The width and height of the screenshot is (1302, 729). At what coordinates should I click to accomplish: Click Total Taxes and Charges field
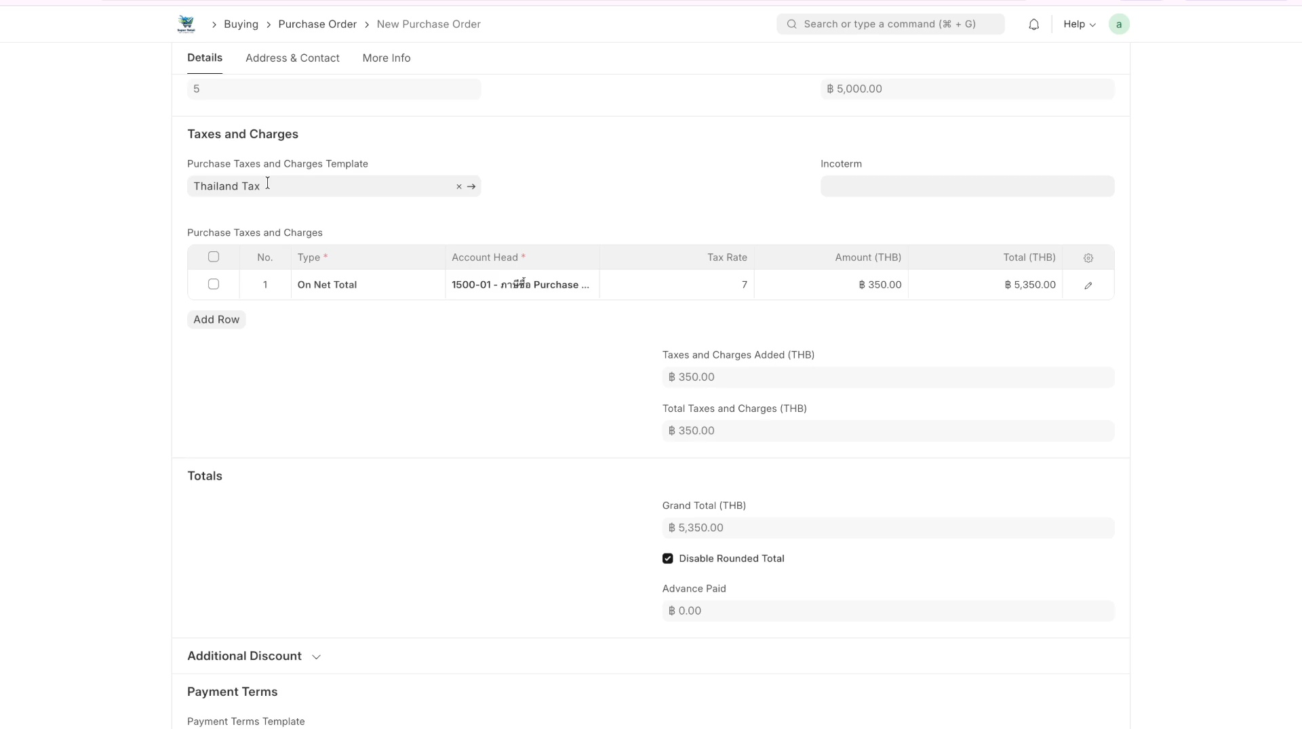[888, 431]
